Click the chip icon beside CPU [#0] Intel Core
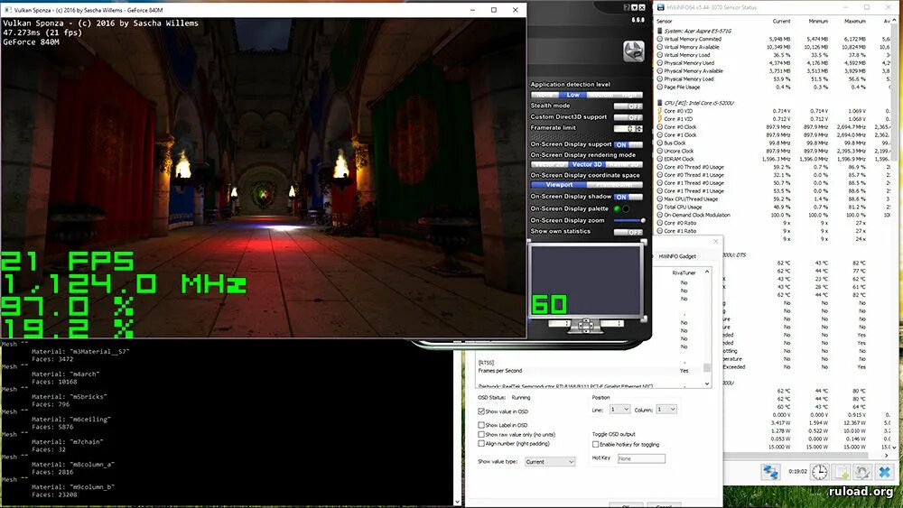 tap(660, 103)
